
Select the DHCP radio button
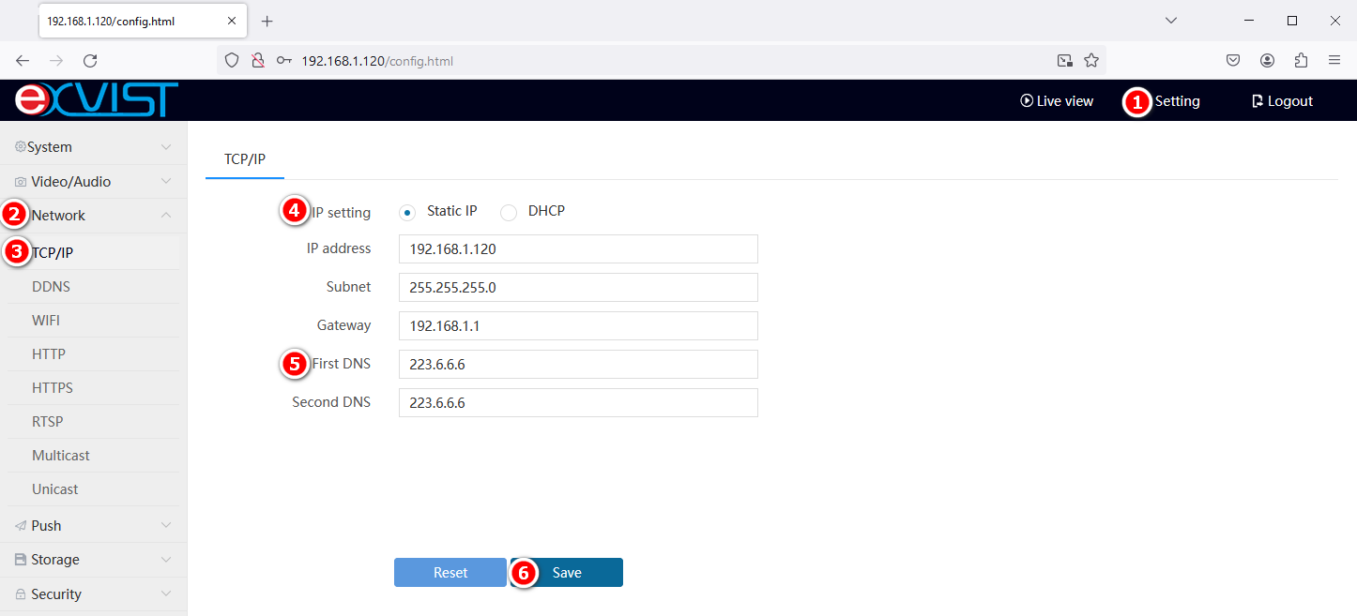tap(509, 212)
